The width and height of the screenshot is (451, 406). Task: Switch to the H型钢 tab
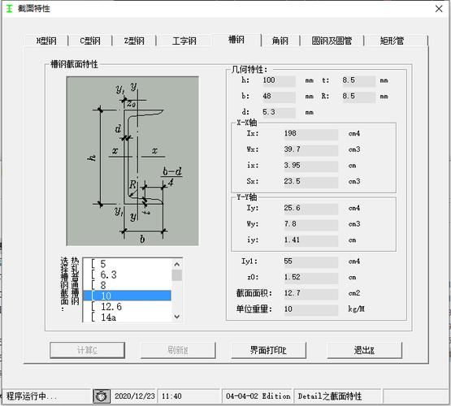[46, 41]
